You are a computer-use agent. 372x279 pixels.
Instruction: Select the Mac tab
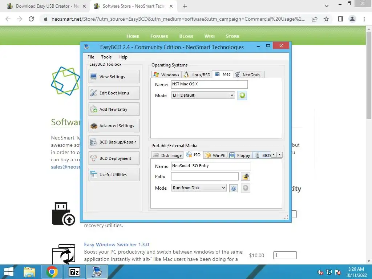pyautogui.click(x=223, y=74)
